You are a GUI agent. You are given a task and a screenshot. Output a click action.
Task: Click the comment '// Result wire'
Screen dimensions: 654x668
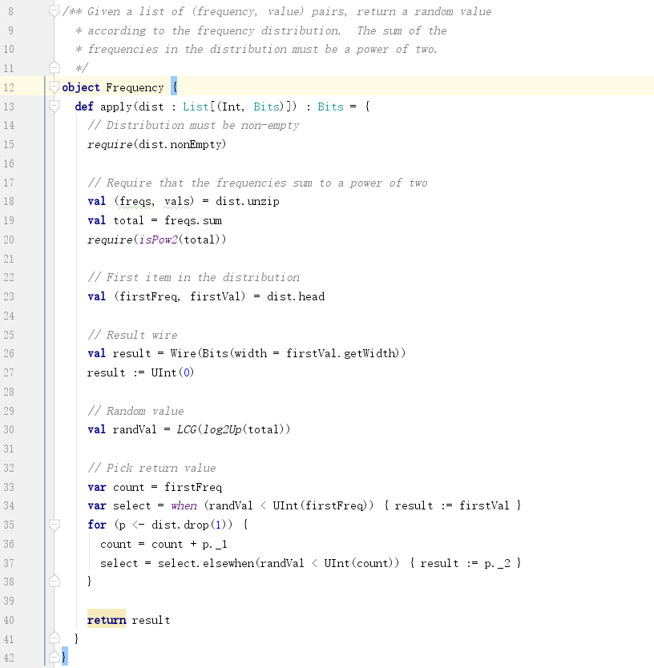[x=132, y=335]
